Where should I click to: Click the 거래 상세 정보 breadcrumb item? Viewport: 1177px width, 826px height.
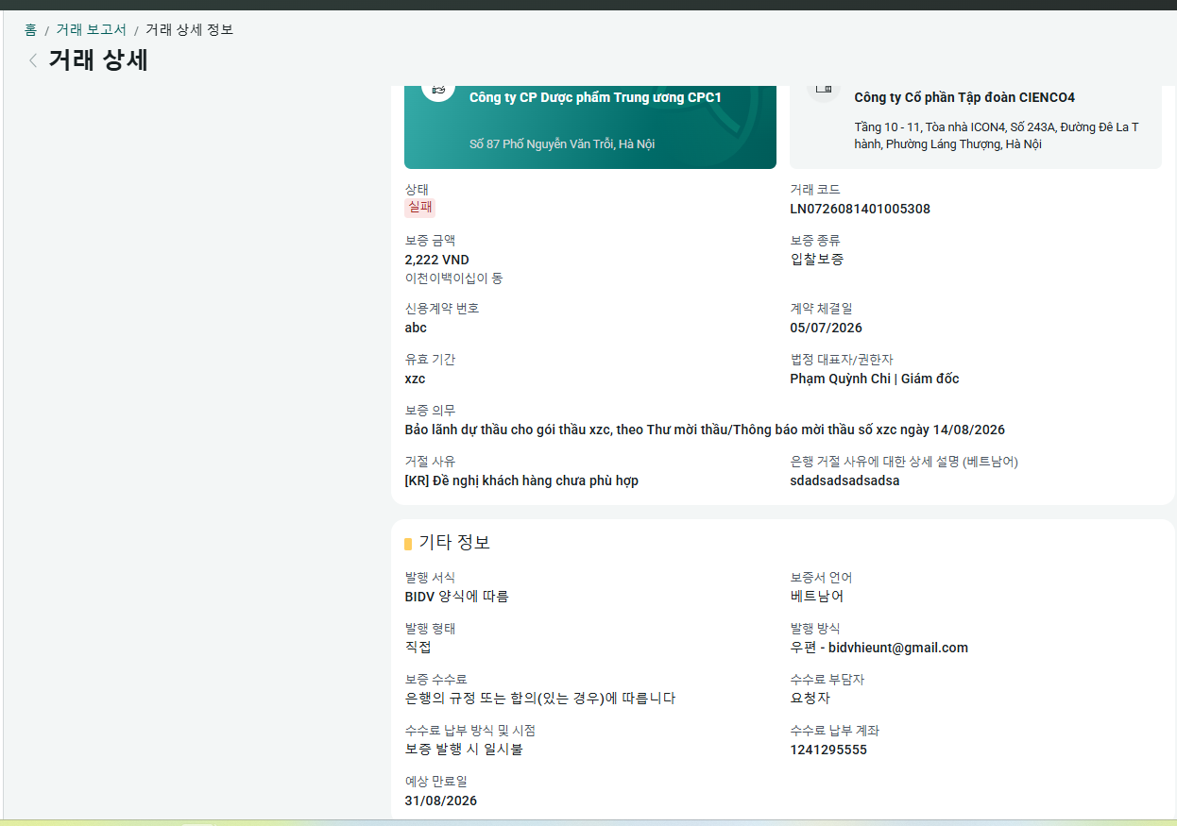click(189, 30)
